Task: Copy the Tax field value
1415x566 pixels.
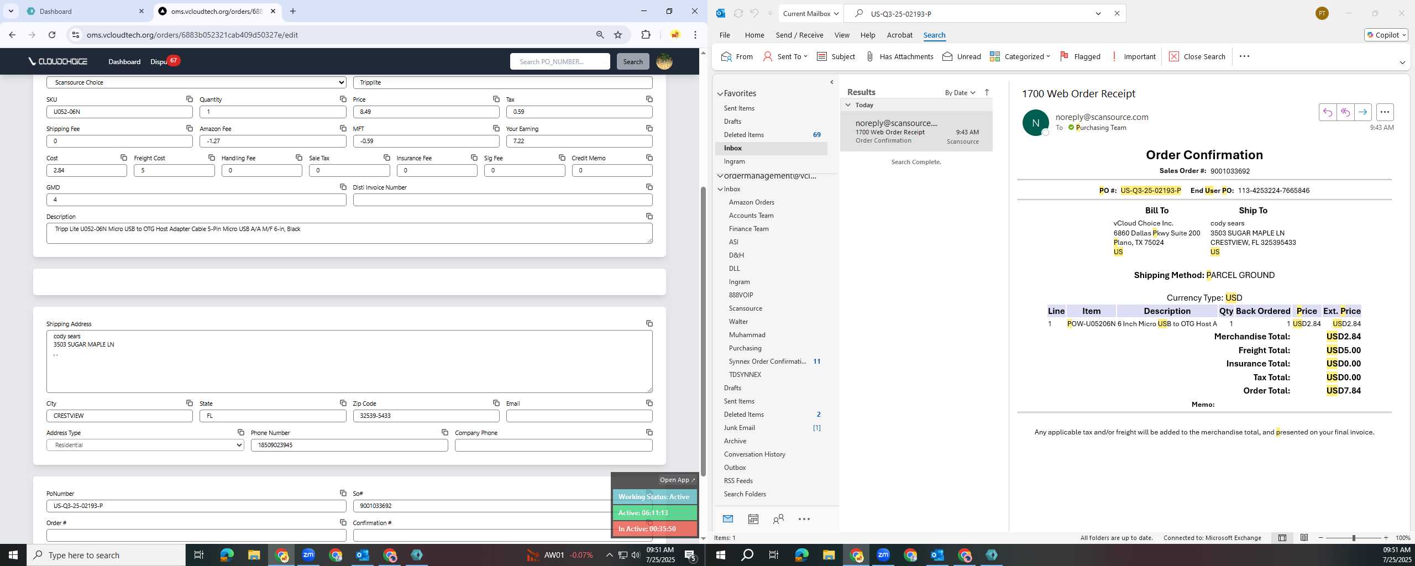Action: point(649,99)
